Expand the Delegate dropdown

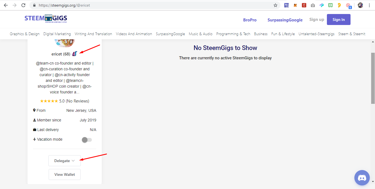[65, 161]
